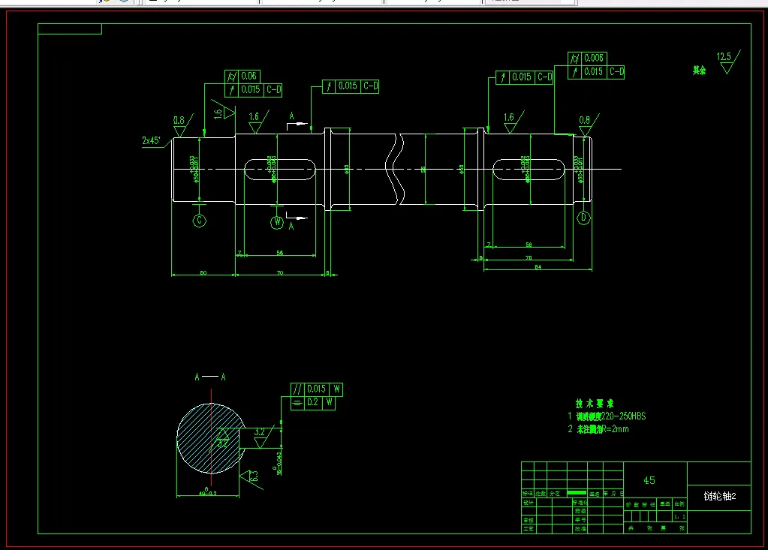Select the right keyway 56 dimension

coord(529,244)
